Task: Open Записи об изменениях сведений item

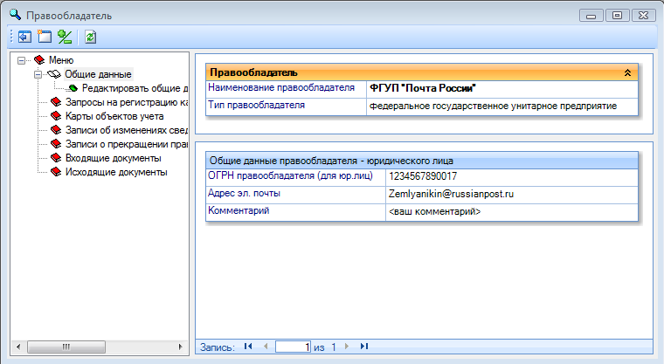Action: (126, 130)
